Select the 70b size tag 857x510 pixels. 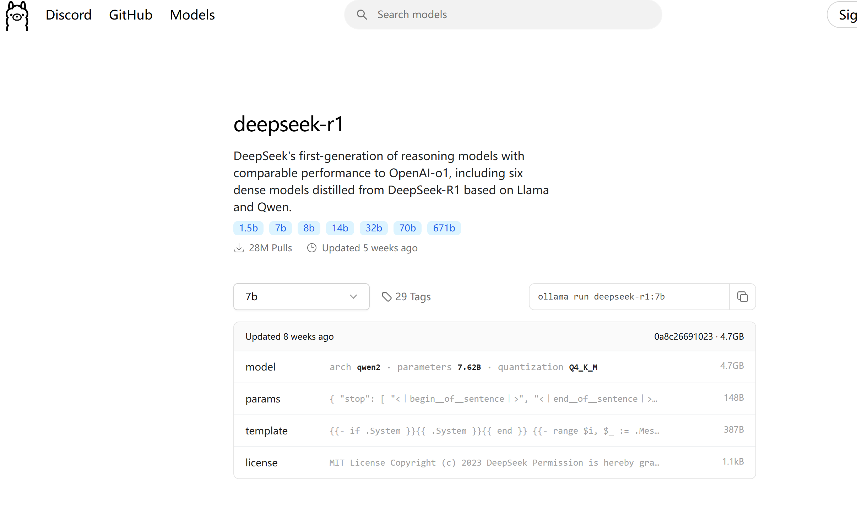pos(407,228)
